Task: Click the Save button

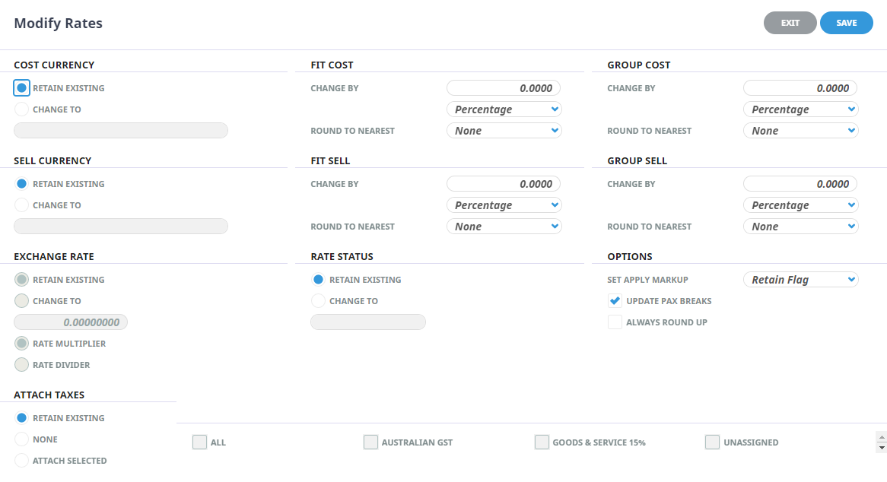Action: 846,23
